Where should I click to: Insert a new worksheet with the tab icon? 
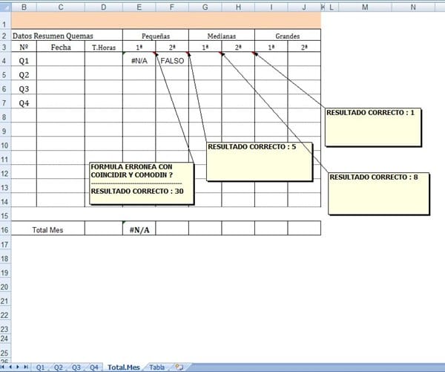(179, 367)
